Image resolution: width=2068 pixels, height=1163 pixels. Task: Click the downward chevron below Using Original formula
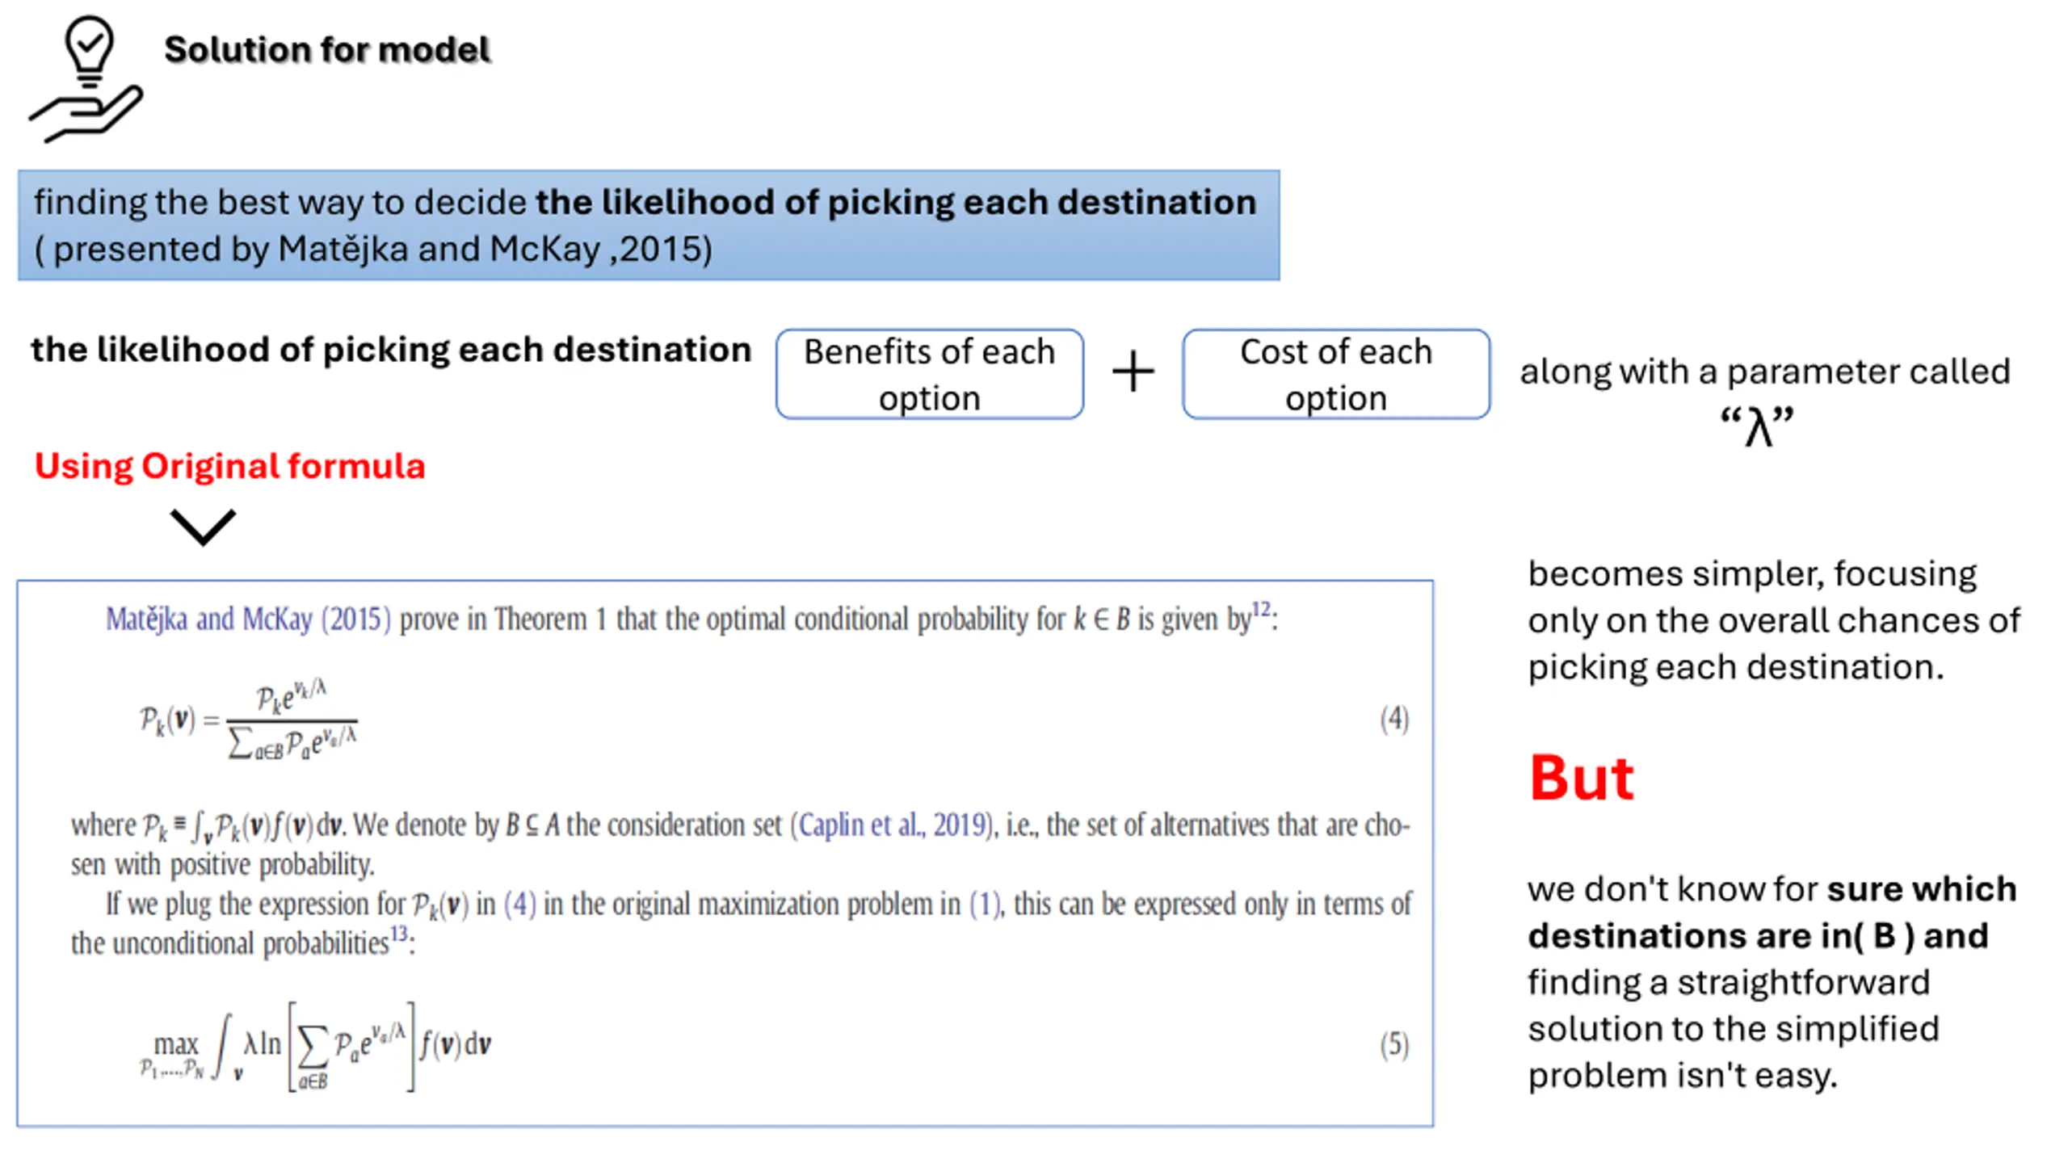[x=203, y=527]
